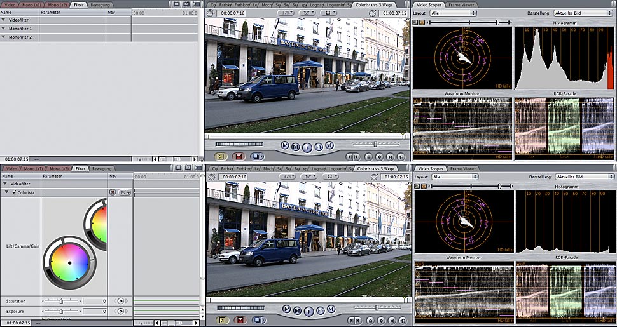Viewport: 617px width, 327px height.
Task: Switch to Frame Viewer tab in upper scopes
Action: pos(462,4)
